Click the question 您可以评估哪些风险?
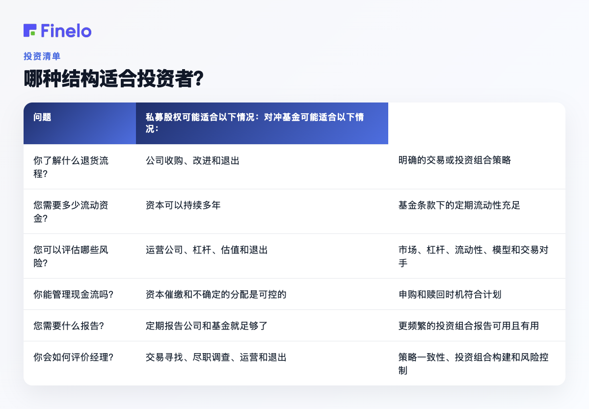The width and height of the screenshot is (589, 409). pos(71,256)
